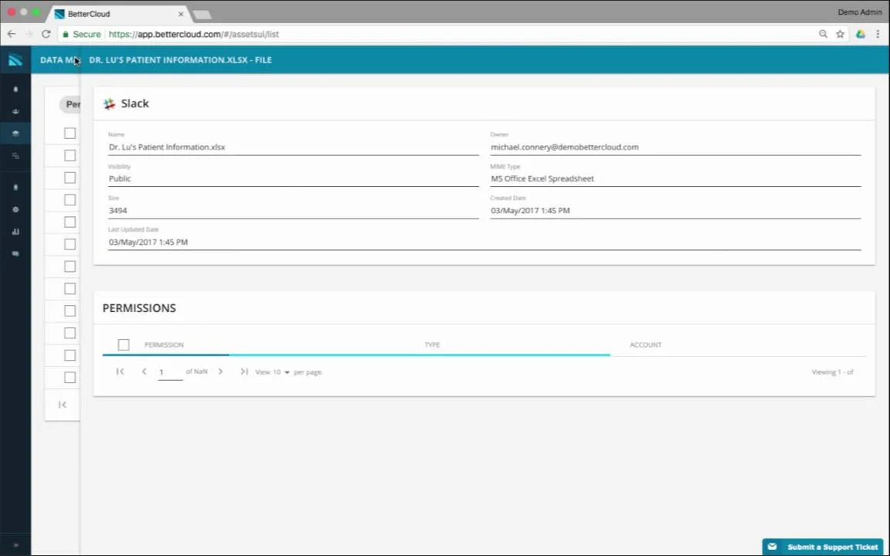Viewport: 890px width, 556px height.
Task: Sort by the PERMISSION column header
Action: [164, 345]
